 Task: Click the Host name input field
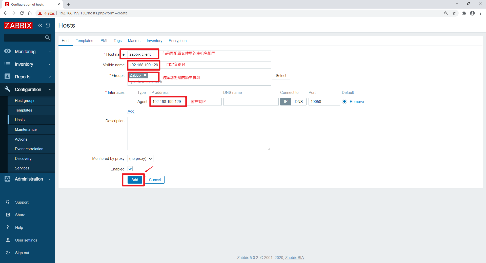[199, 54]
